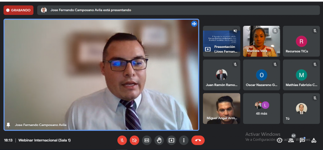Toggle closed captions (CC)
Screen dimensions: 323x150
(147, 140)
